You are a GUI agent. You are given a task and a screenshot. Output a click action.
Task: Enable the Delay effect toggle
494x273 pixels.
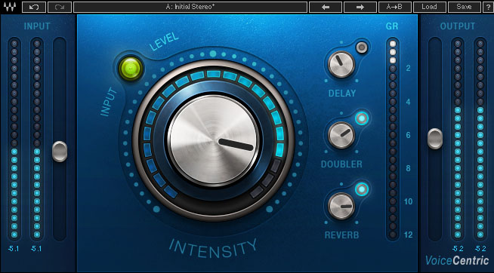click(x=362, y=48)
